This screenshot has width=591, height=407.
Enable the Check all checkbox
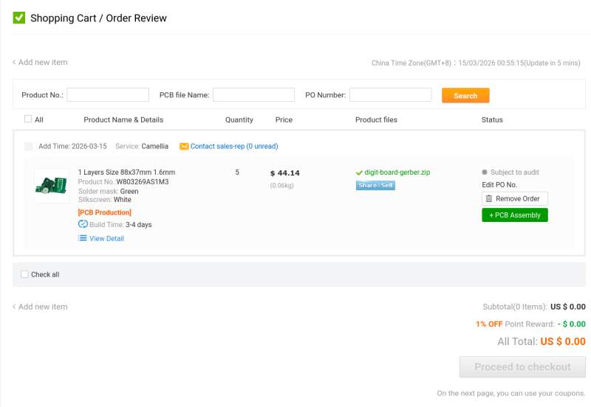click(24, 274)
